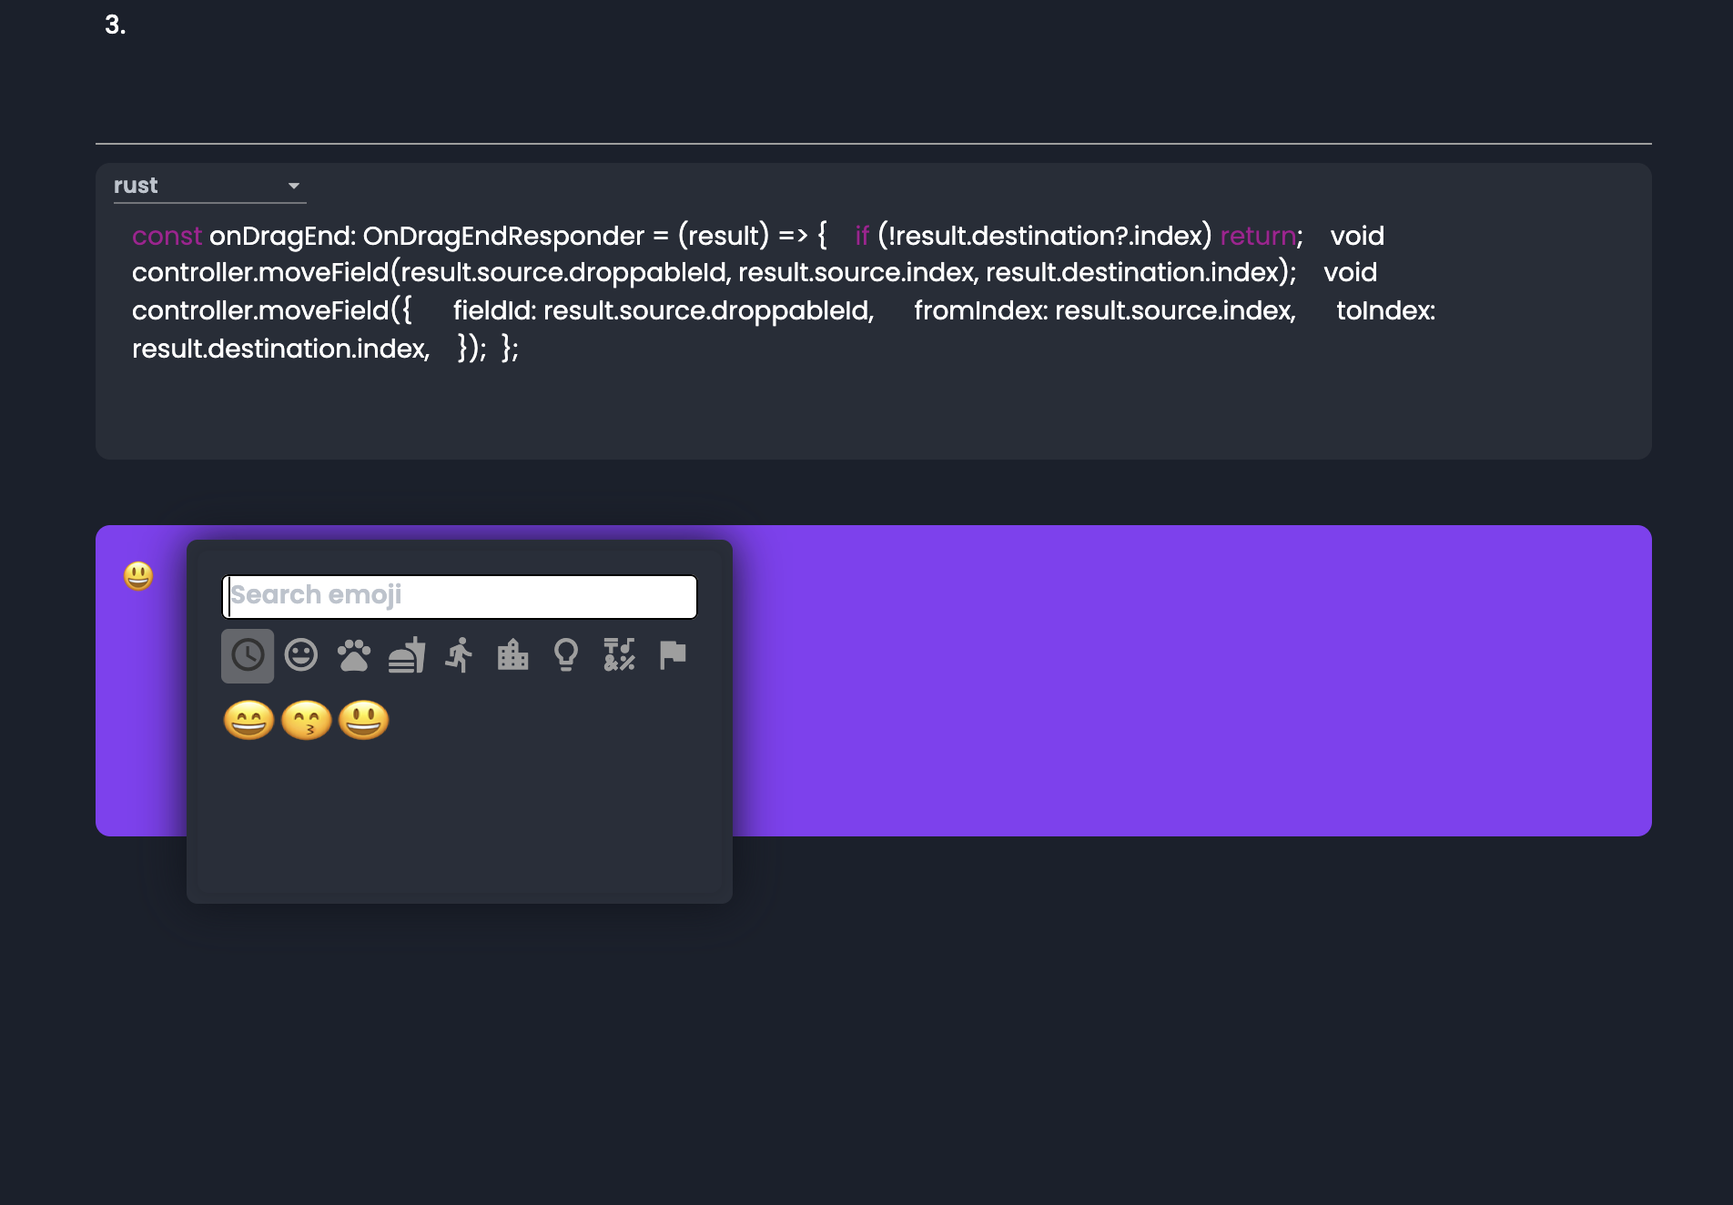This screenshot has width=1733, height=1205.
Task: Click the callout's smiley emoji icon
Action: 138,576
